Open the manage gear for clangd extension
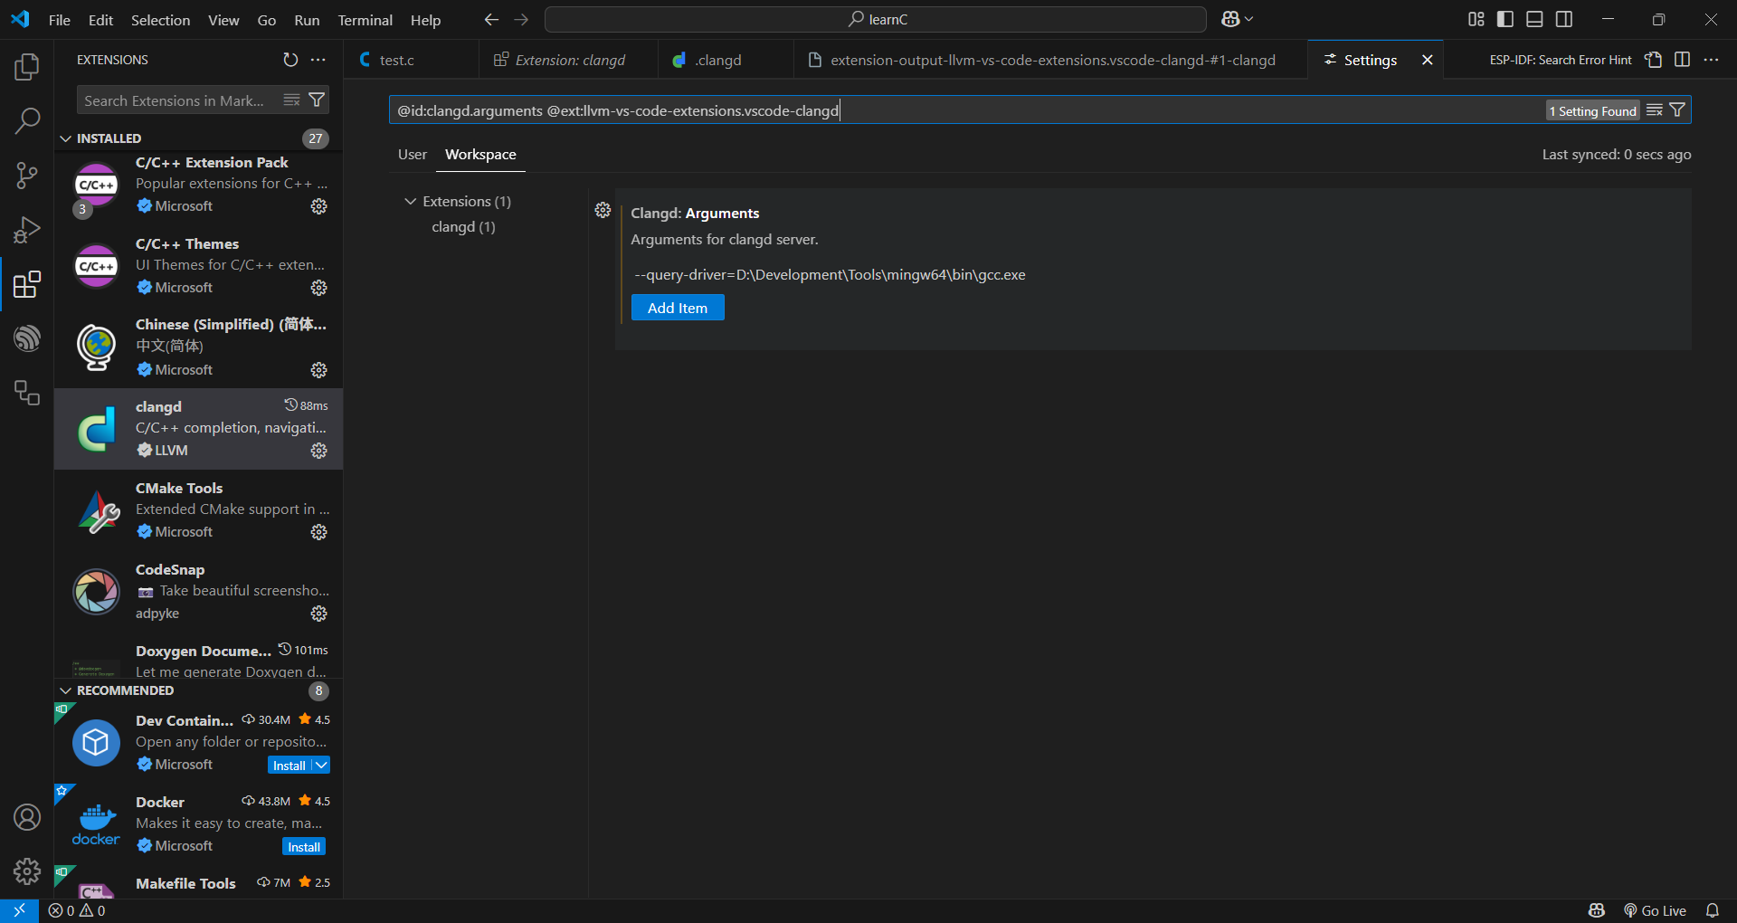The width and height of the screenshot is (1737, 923). 319,451
